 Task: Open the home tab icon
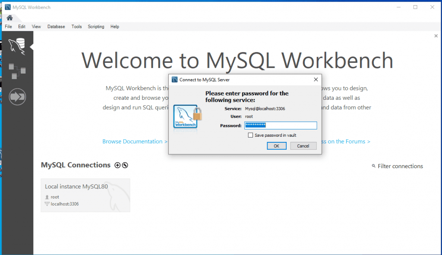(9, 18)
